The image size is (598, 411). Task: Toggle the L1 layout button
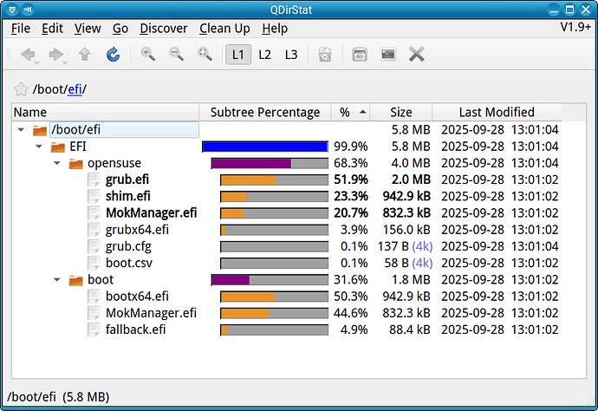coord(238,55)
